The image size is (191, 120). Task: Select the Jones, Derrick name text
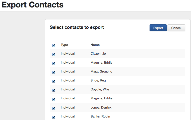pos(101,108)
